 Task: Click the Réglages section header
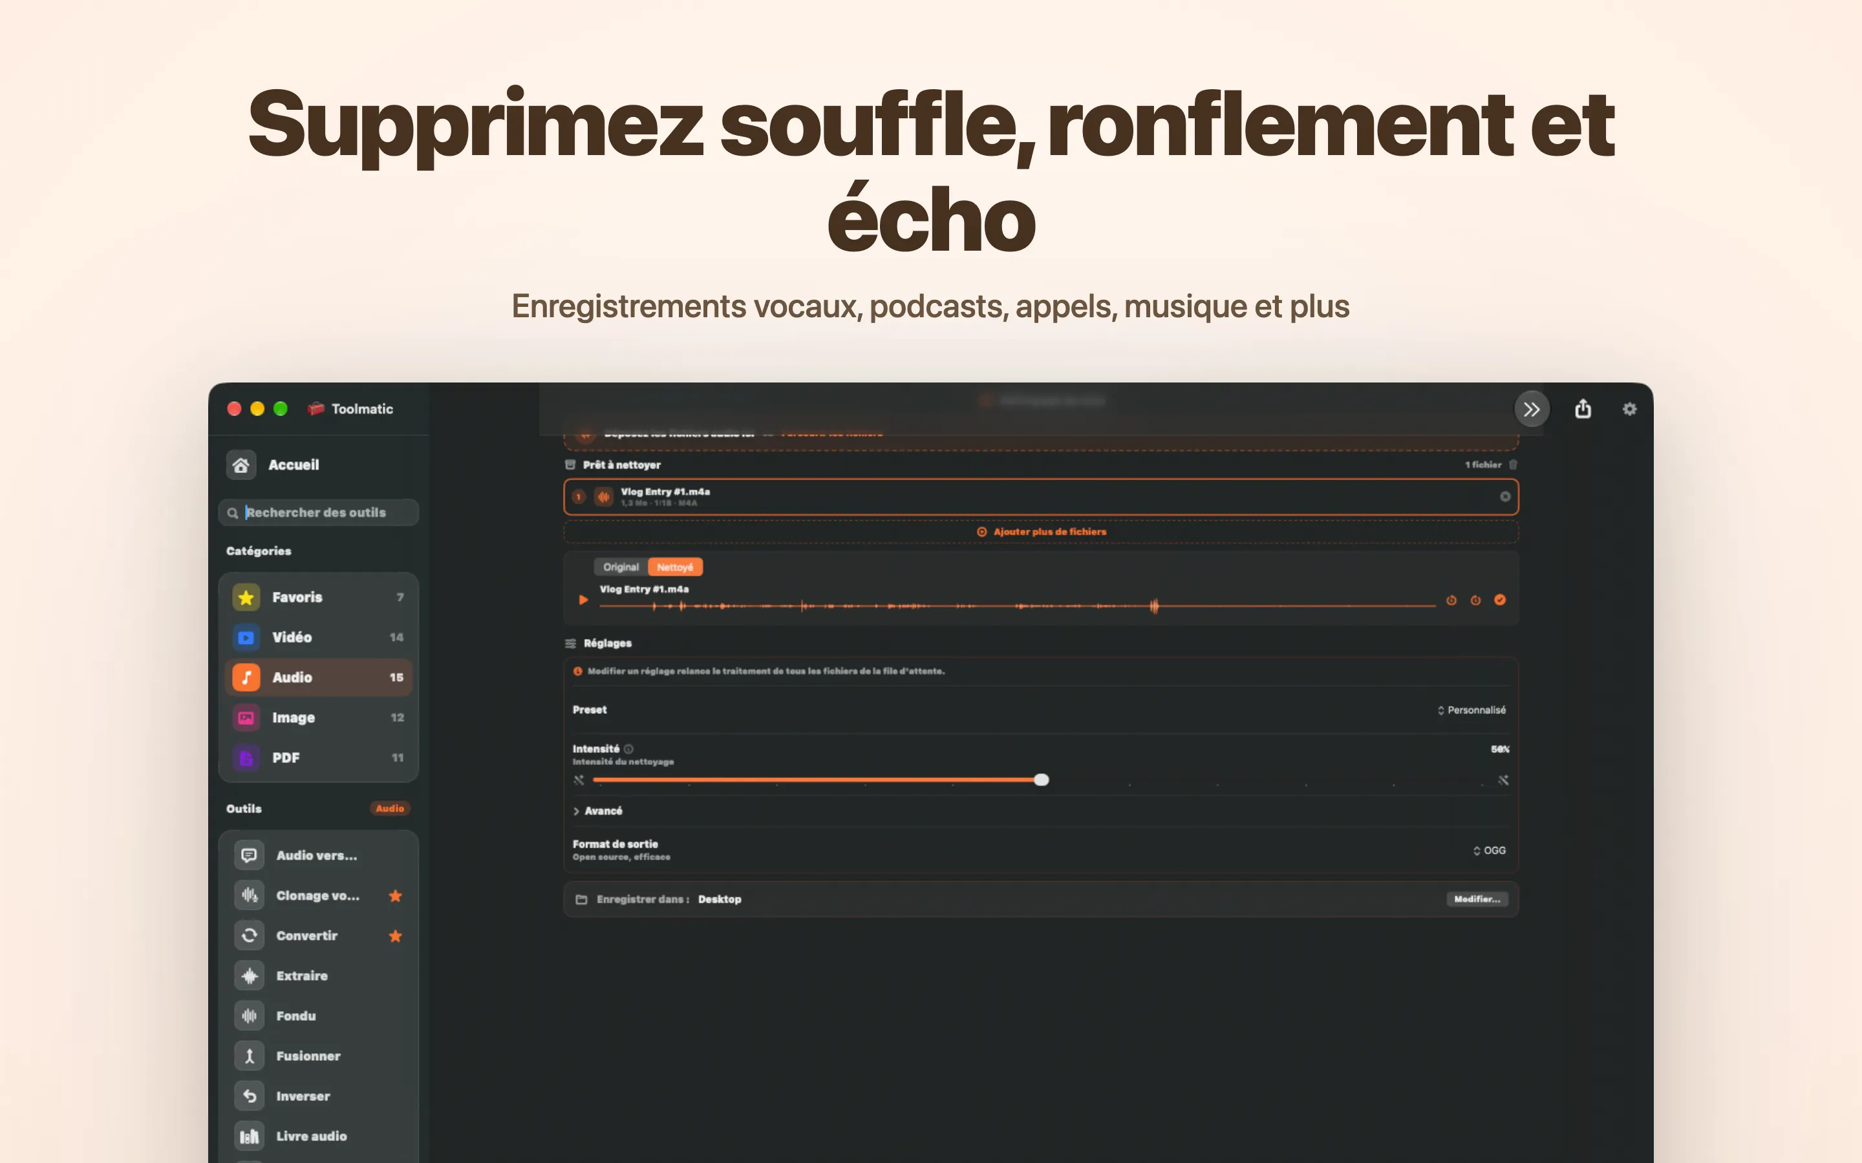[599, 643]
